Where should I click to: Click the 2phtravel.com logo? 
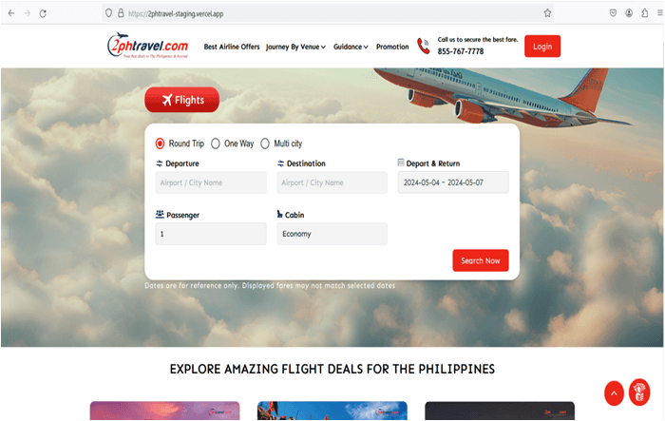(x=147, y=46)
